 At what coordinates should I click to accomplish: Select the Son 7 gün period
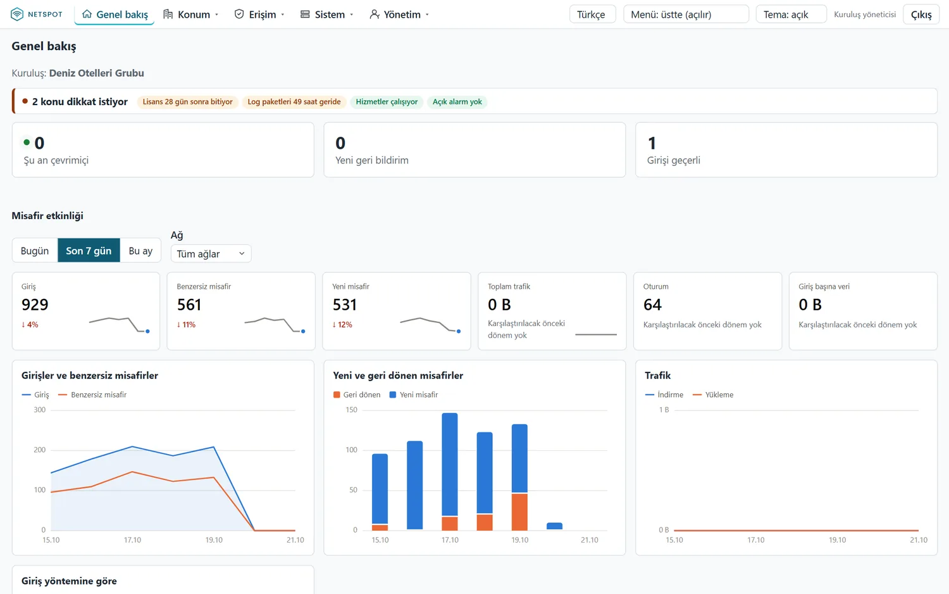pos(89,251)
